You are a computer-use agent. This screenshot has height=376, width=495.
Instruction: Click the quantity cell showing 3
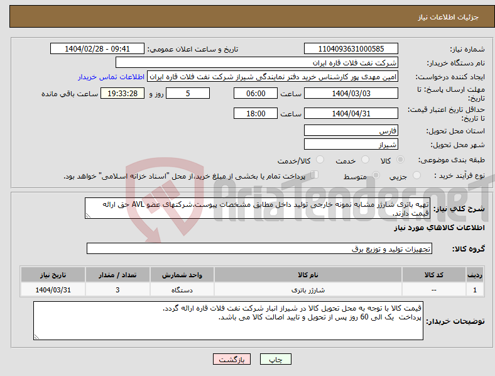click(117, 290)
